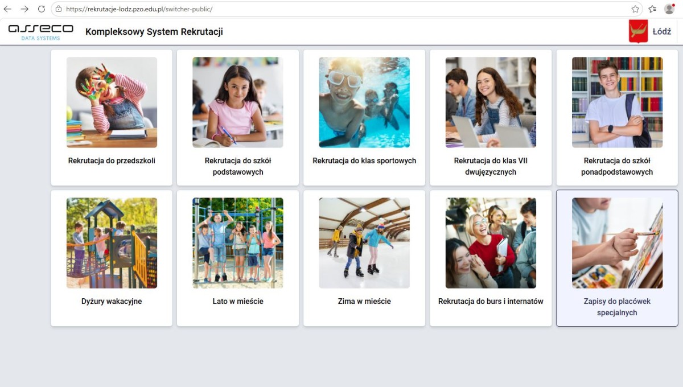This screenshot has height=387, width=683.
Task: Reload the page with the refresh icon
Action: coord(42,9)
